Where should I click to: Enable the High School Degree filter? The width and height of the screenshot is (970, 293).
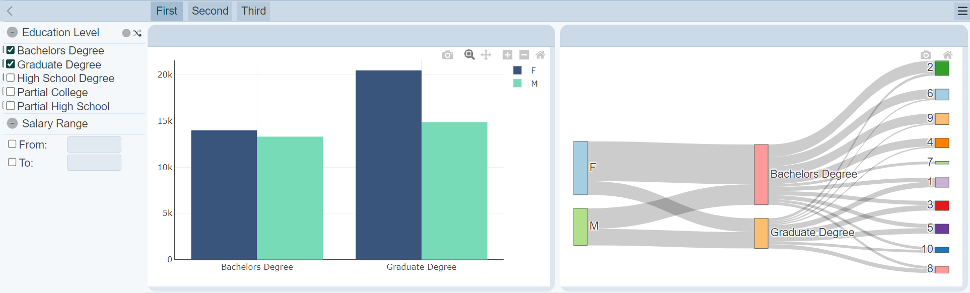[x=10, y=78]
